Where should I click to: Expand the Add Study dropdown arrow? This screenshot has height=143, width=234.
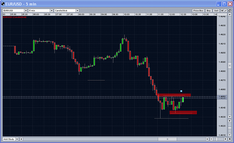point(17,139)
